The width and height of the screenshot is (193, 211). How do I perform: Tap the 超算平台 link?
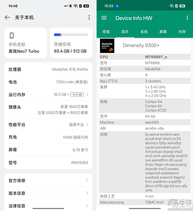[x=76, y=125]
